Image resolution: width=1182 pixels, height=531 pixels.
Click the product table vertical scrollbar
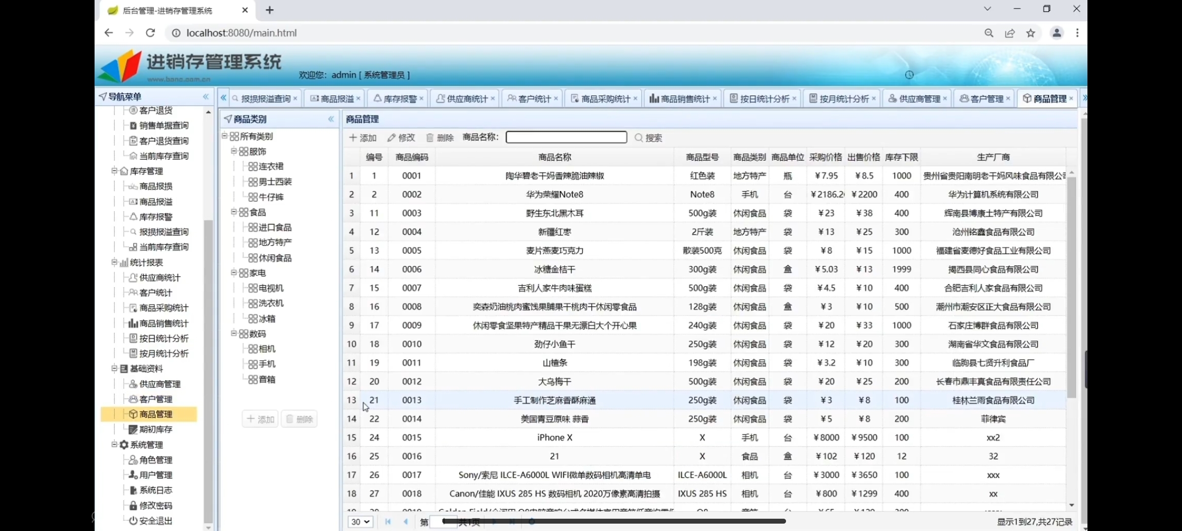pyautogui.click(x=1072, y=288)
